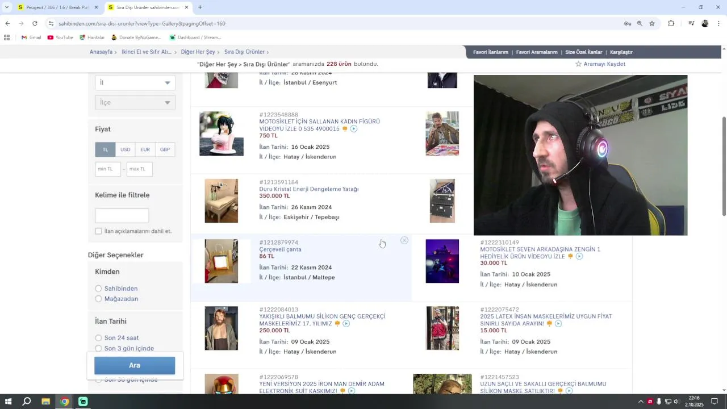
Task: Select EUR currency button
Action: 145,149
